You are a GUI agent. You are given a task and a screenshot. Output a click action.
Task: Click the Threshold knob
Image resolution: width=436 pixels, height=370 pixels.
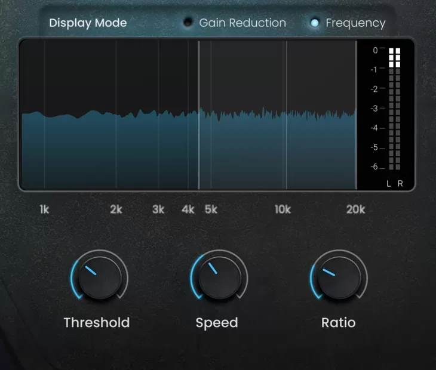click(100, 277)
